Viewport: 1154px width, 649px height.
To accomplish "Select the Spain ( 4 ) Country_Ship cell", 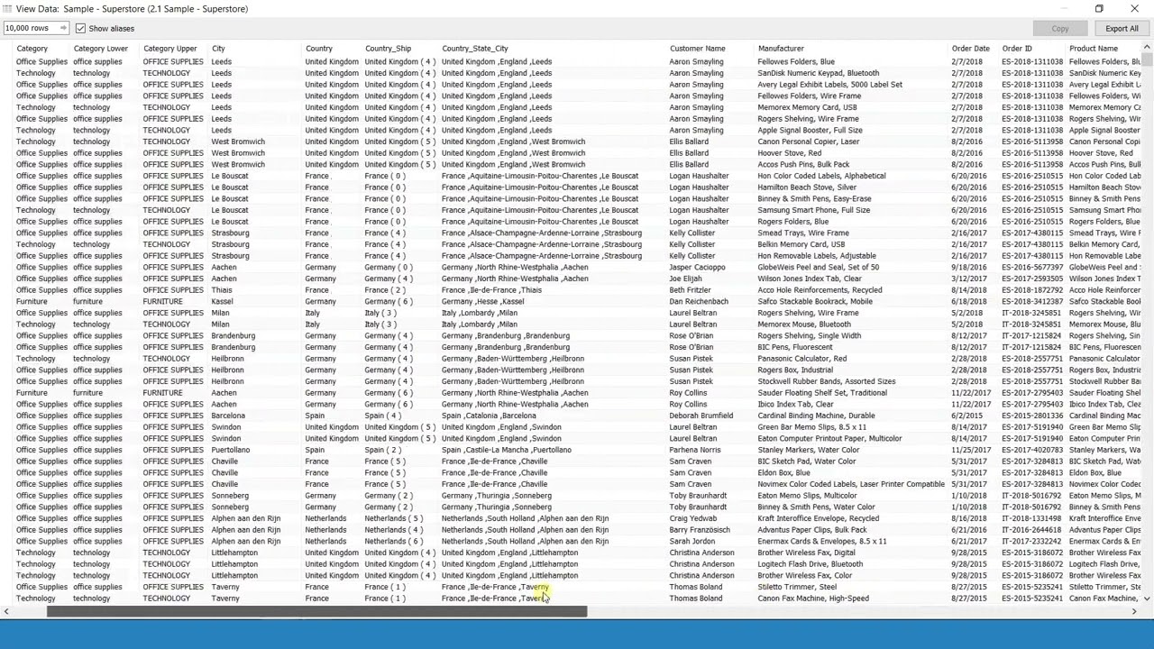I will pyautogui.click(x=383, y=416).
